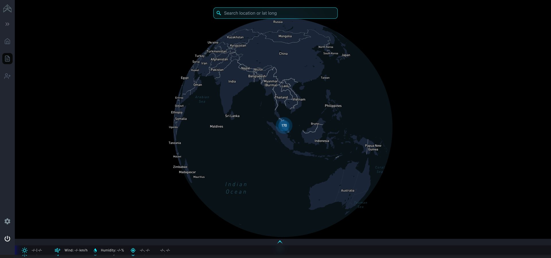Click the Humidity: -/-% reading

(x=112, y=250)
